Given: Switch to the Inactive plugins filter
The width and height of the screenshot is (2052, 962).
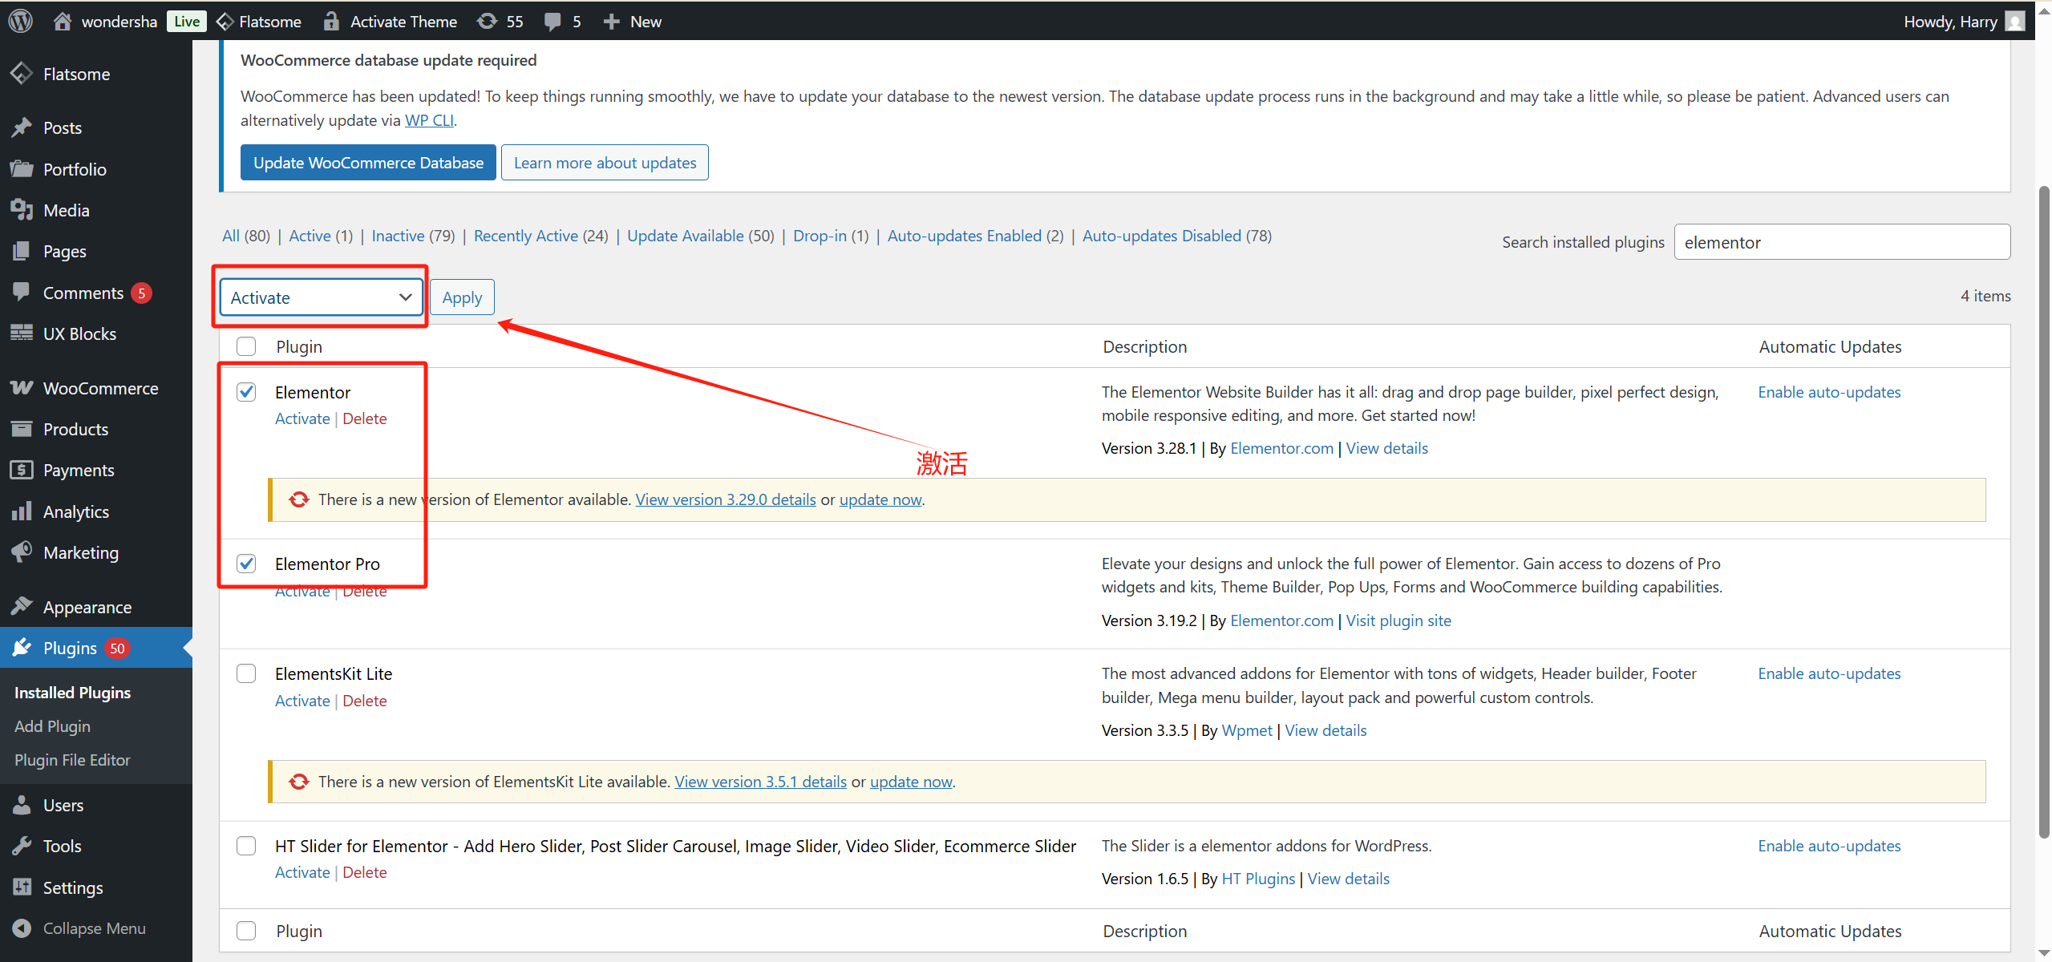Looking at the screenshot, I should (x=397, y=235).
